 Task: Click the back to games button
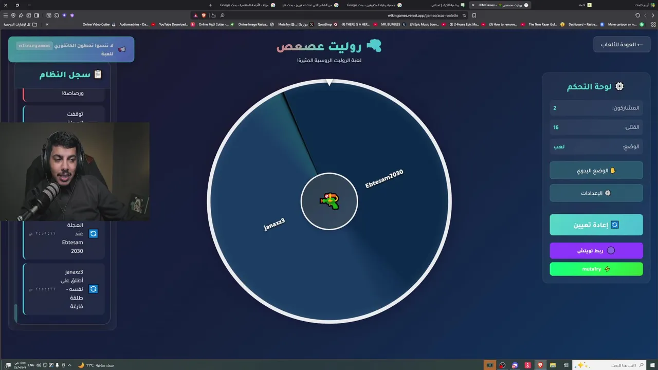click(622, 45)
